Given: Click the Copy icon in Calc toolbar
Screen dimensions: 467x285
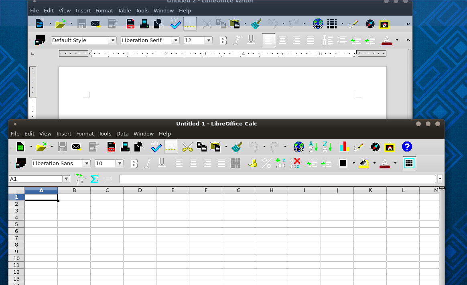Looking at the screenshot, I should tap(202, 147).
